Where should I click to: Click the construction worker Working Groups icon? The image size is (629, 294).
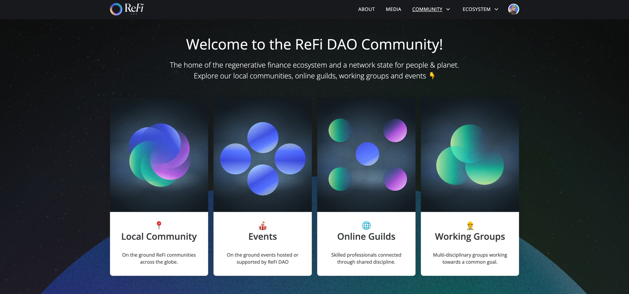tap(470, 226)
